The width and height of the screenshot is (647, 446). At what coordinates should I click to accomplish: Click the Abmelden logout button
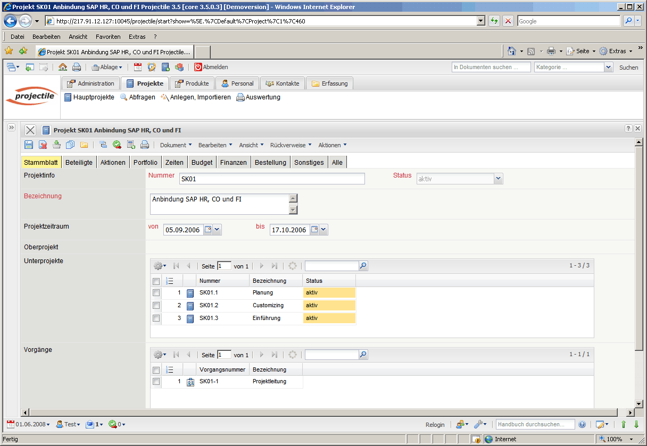[211, 68]
